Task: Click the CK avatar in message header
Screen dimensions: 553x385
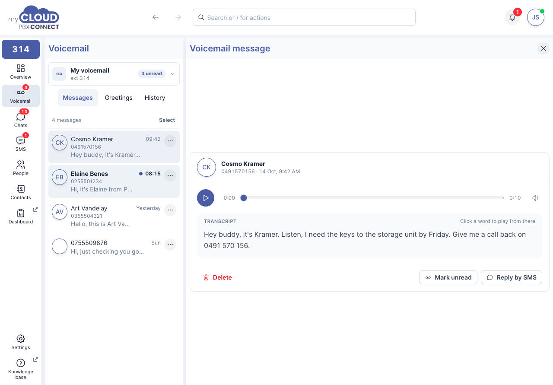Action: 207,167
